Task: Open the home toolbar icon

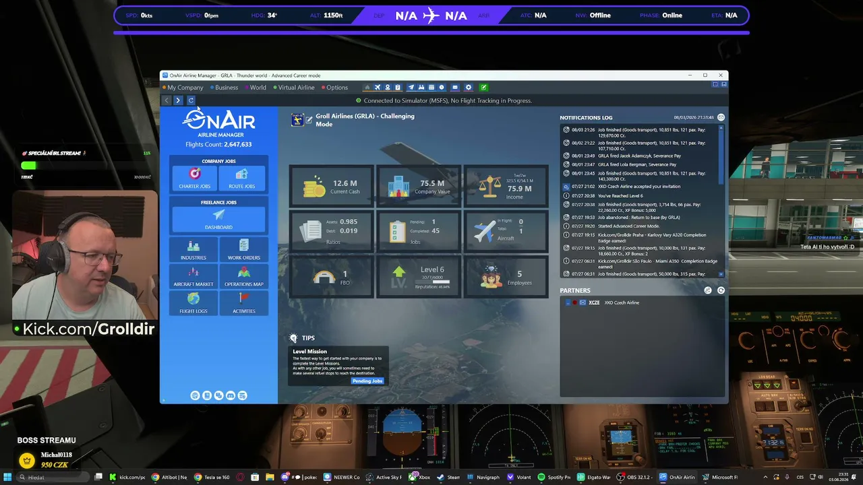Action: (x=367, y=88)
